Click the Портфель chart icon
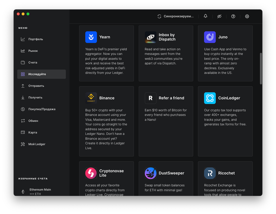Viewport: 276px width, 214px height. [x=23, y=39]
